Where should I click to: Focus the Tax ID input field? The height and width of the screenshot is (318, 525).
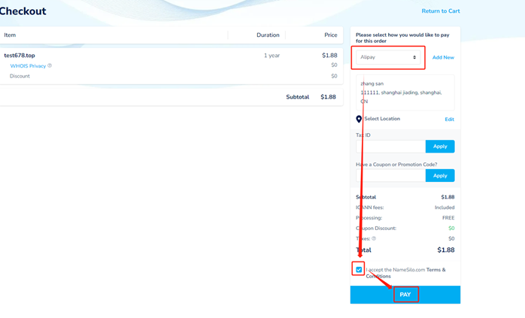(x=390, y=147)
